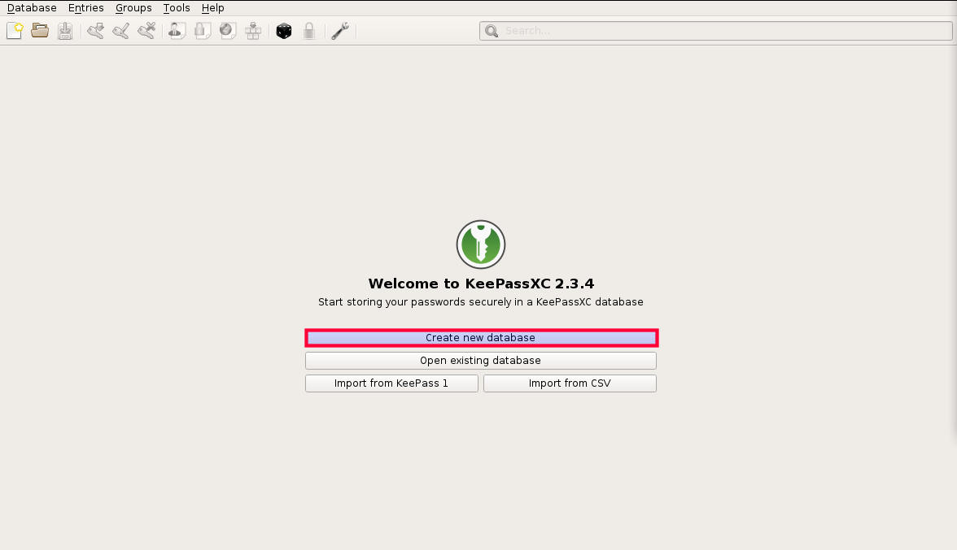Open settings with the wrench icon
The image size is (957, 550).
click(x=339, y=31)
